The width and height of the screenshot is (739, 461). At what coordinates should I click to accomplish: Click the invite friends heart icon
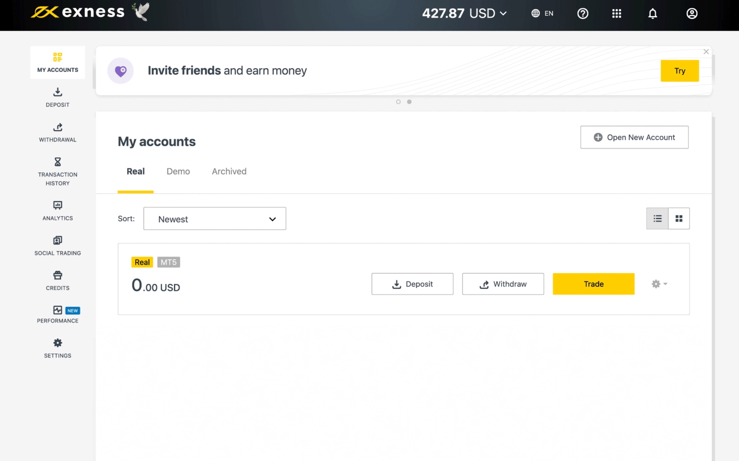click(x=121, y=71)
